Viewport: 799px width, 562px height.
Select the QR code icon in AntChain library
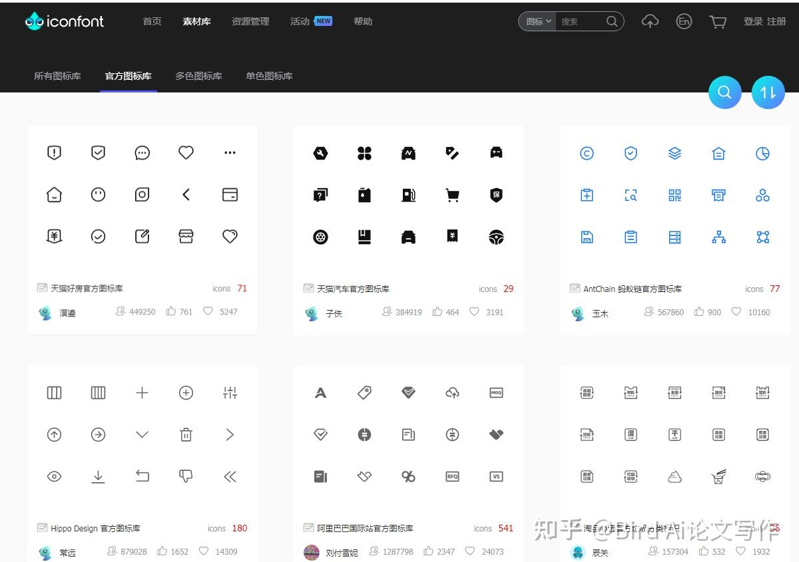click(674, 195)
